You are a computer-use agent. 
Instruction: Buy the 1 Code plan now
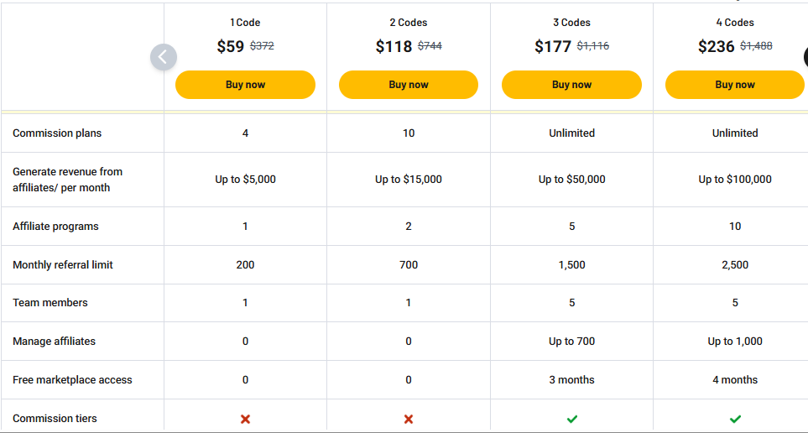tap(245, 85)
